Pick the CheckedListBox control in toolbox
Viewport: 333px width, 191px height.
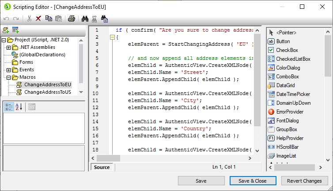pos(293,59)
